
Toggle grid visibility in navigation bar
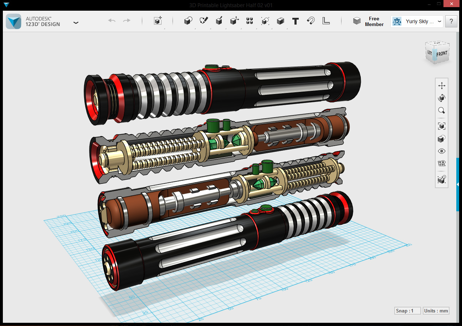pos(442,164)
